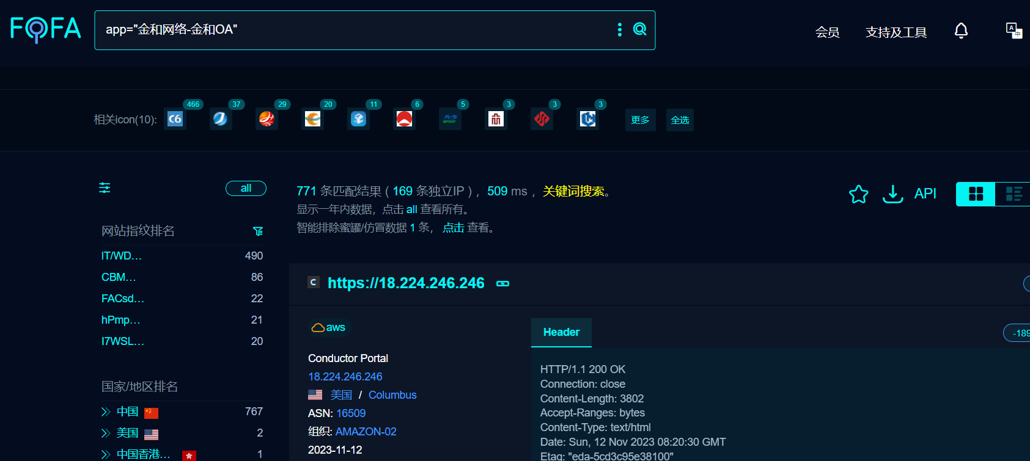Click ASN 16509 link
The image size is (1030, 461).
(351, 413)
